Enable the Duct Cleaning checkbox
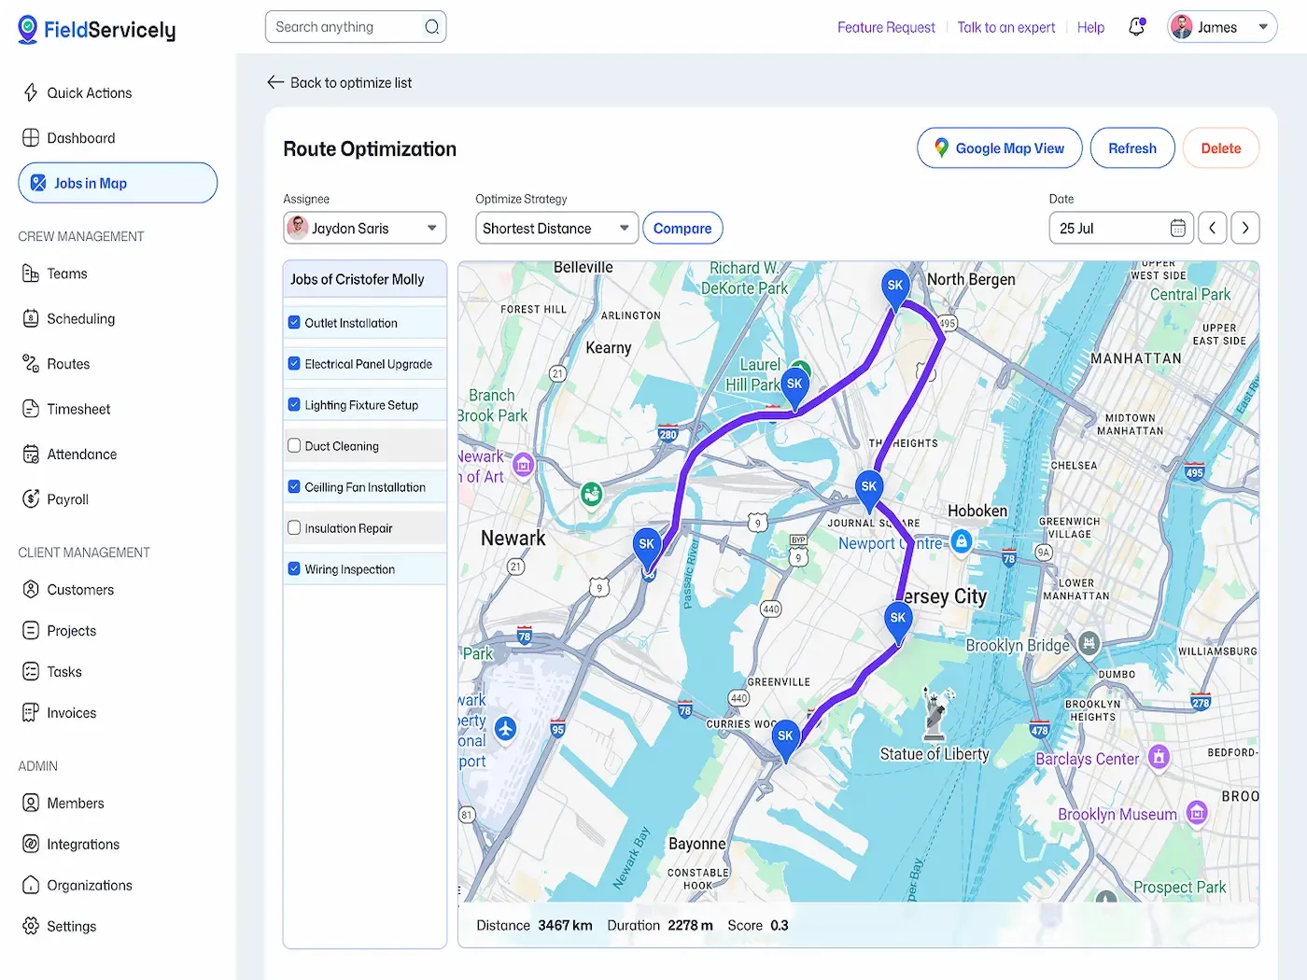1307x980 pixels. [294, 445]
